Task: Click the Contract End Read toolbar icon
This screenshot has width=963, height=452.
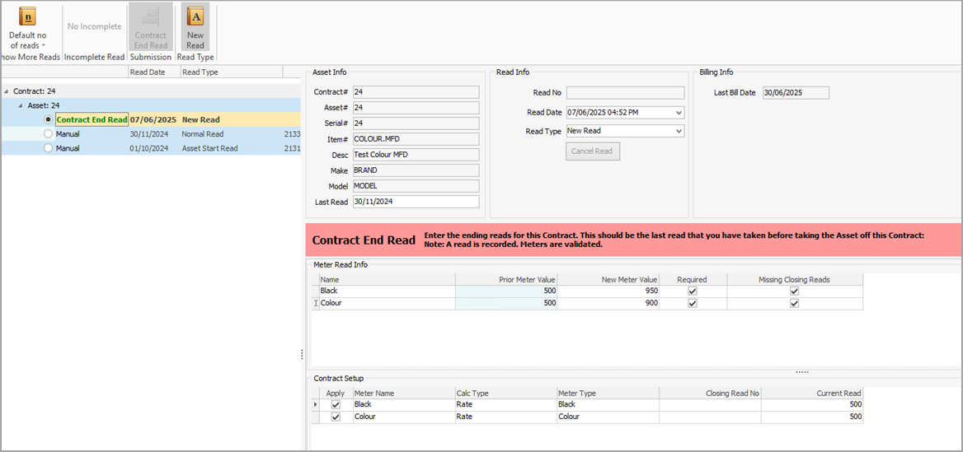Action: click(x=151, y=16)
